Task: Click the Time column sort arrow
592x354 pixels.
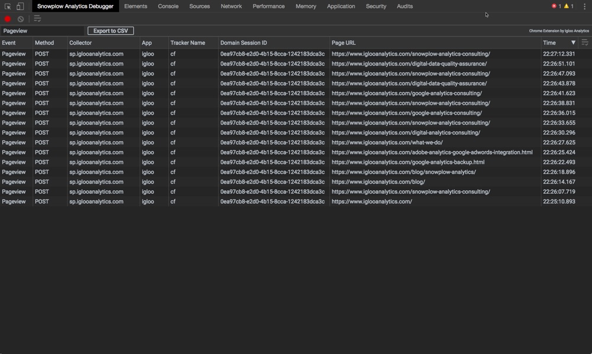Action: click(573, 43)
